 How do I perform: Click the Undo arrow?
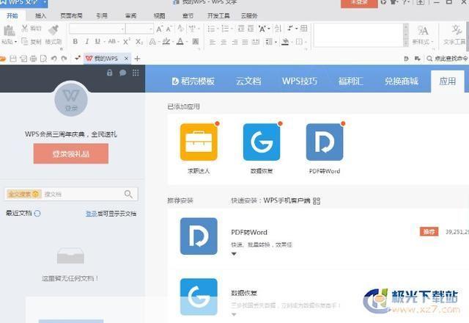53,59
